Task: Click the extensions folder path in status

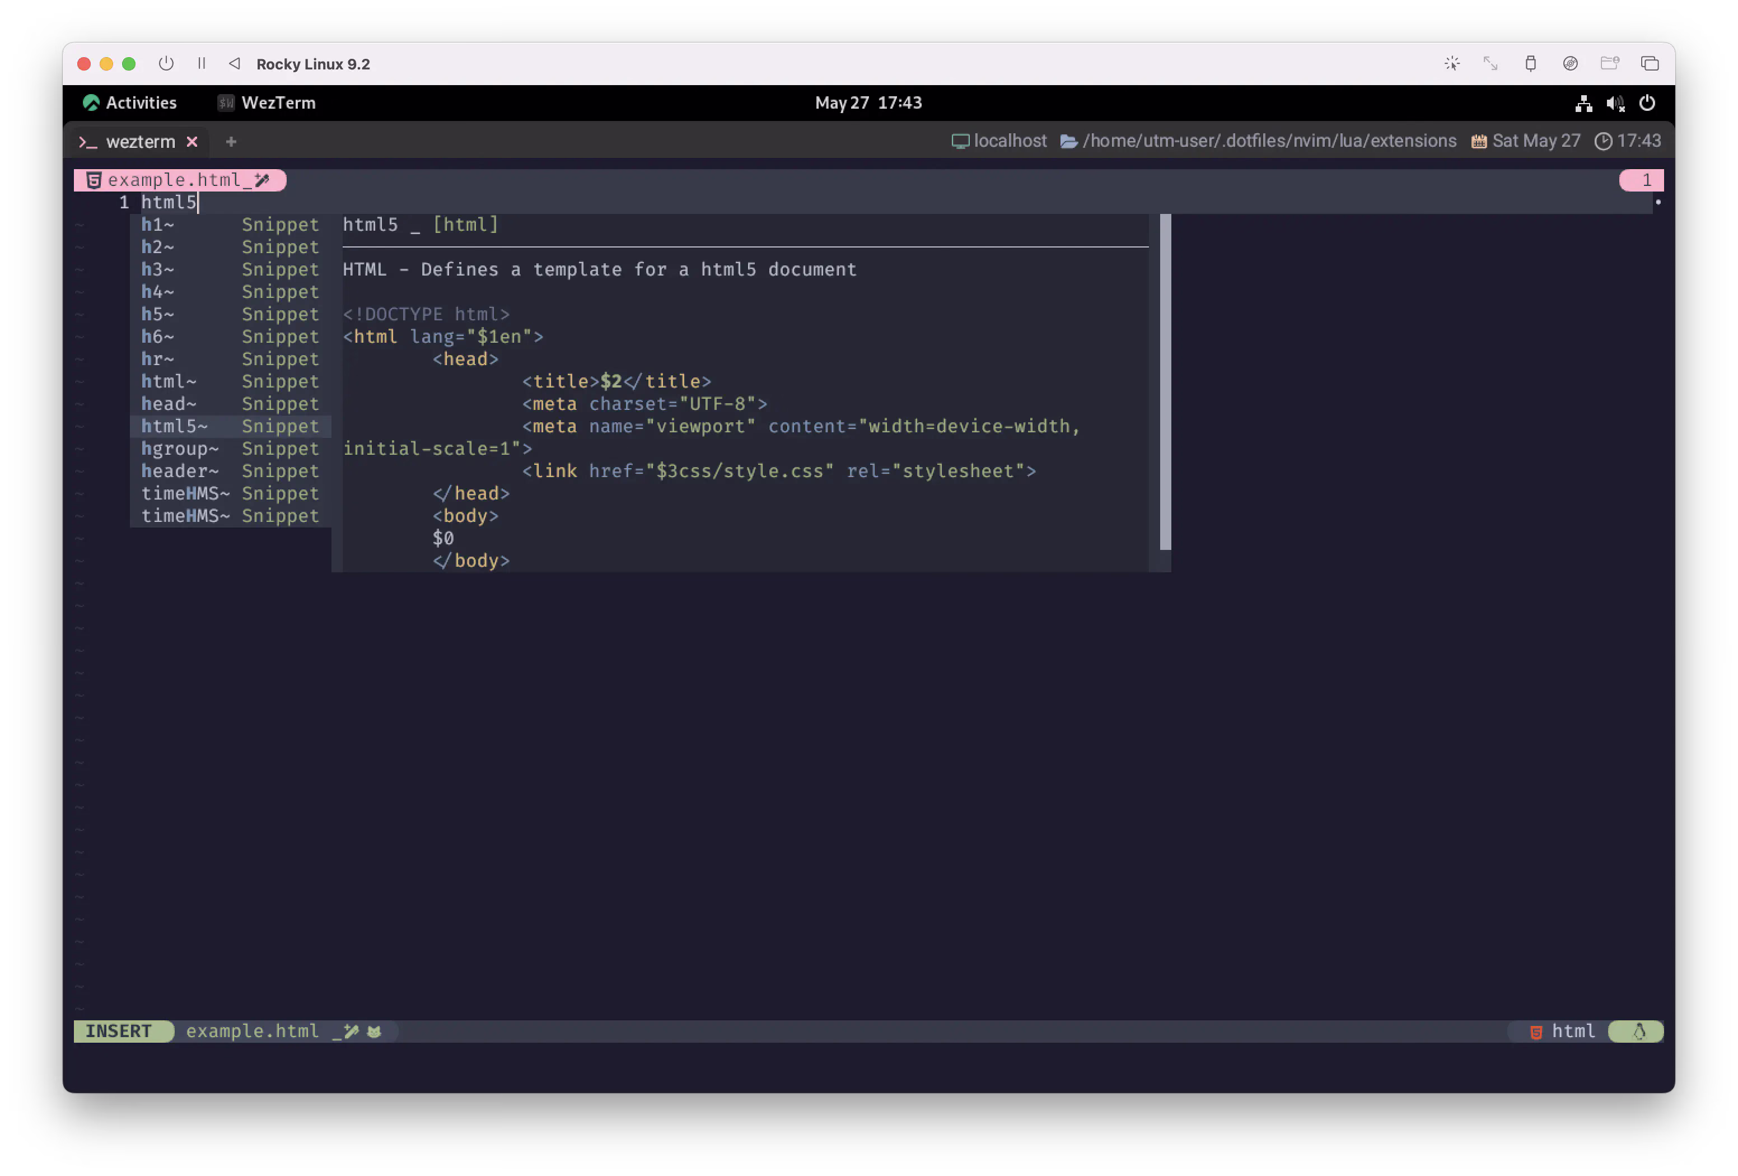Action: click(x=1259, y=141)
